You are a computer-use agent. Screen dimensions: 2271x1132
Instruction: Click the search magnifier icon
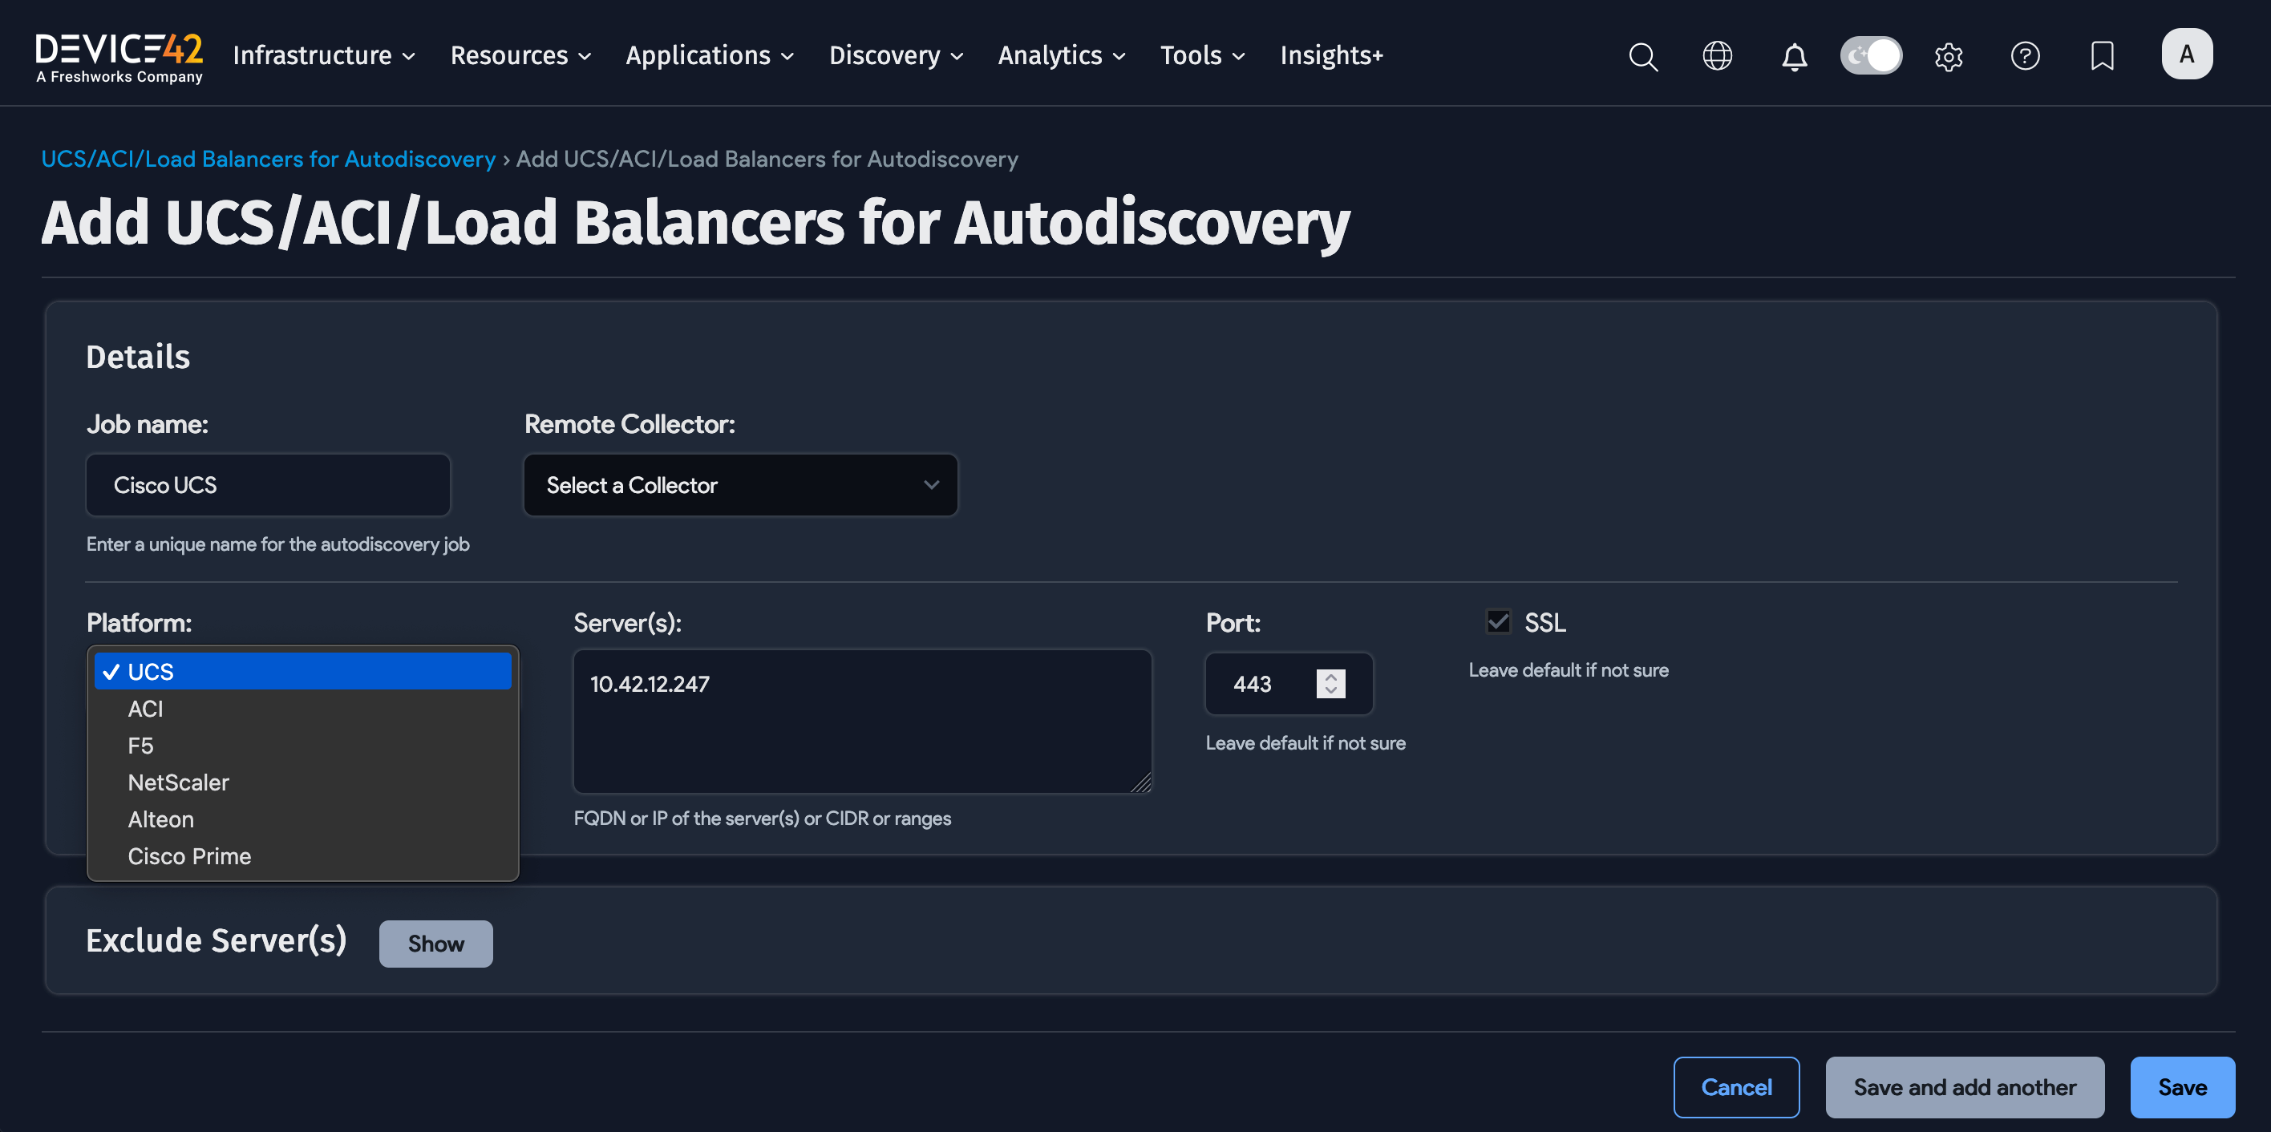pos(1642,56)
